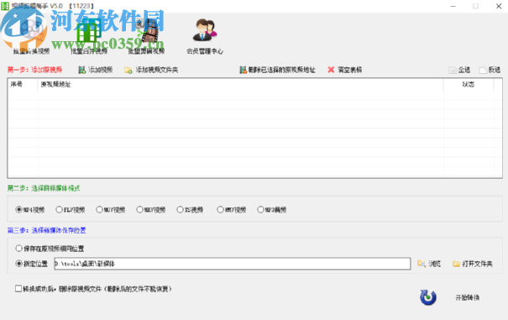Select the MOV视频 format option
This screenshot has height=320, width=508.
tap(111, 210)
